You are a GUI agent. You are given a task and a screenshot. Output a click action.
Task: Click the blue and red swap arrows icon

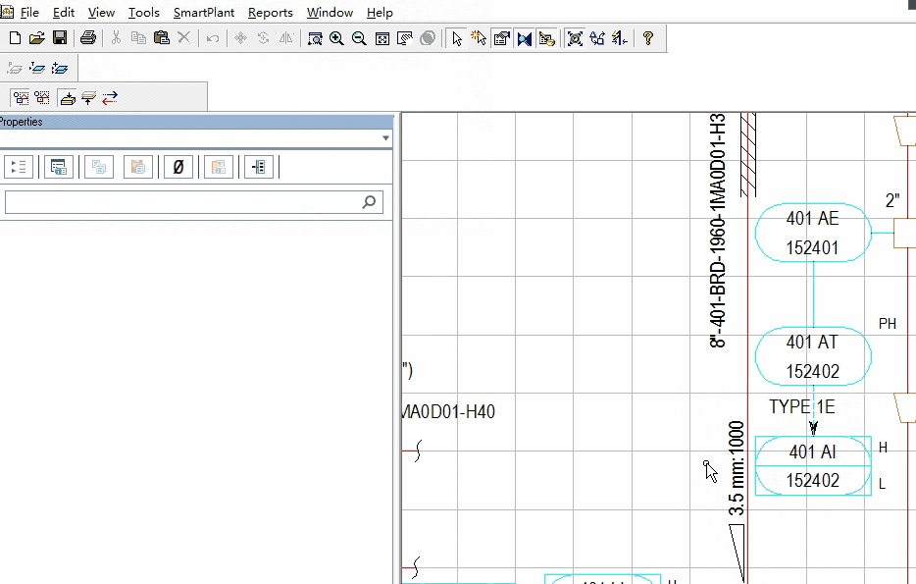(110, 97)
